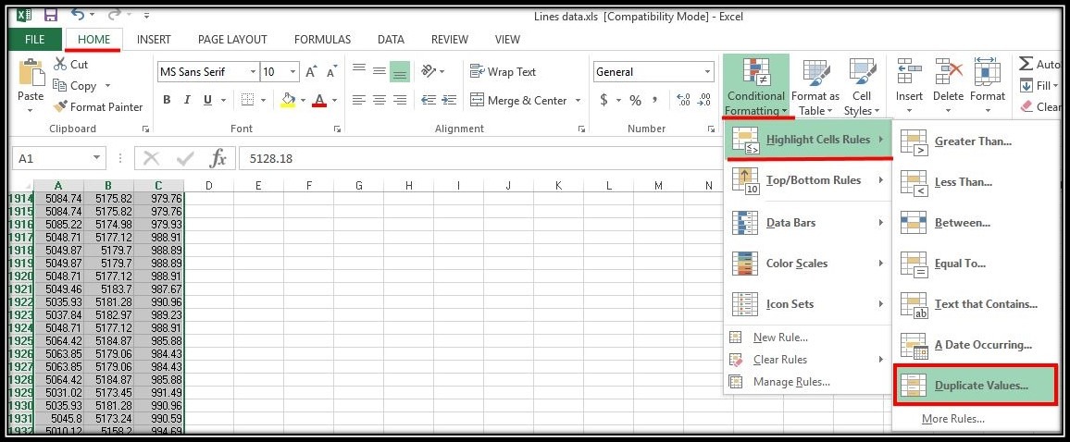Click the red font color swatch

319,100
